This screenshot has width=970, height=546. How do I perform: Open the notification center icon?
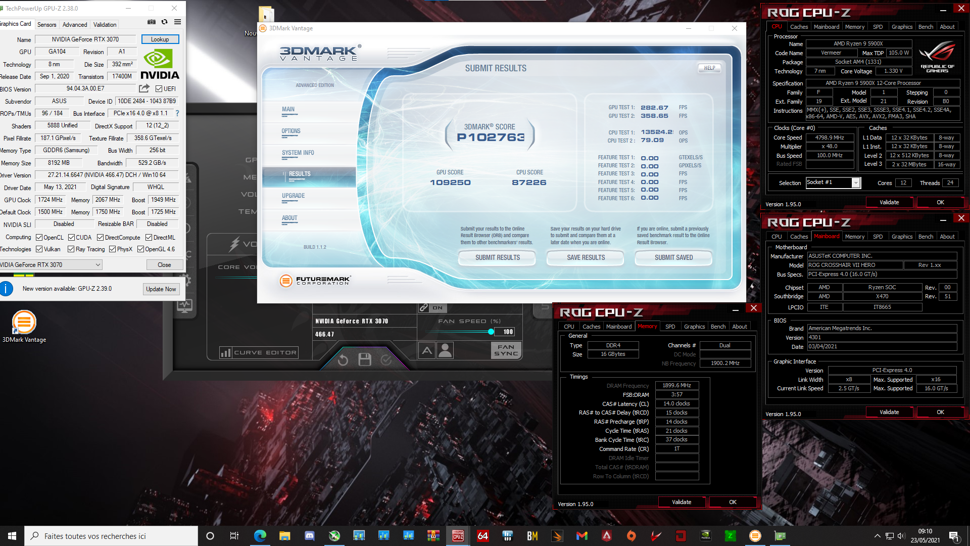[x=954, y=536]
